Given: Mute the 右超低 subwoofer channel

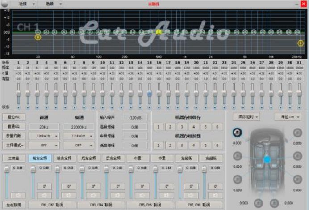Looking at the screenshot, I should pyautogui.click(x=215, y=195).
